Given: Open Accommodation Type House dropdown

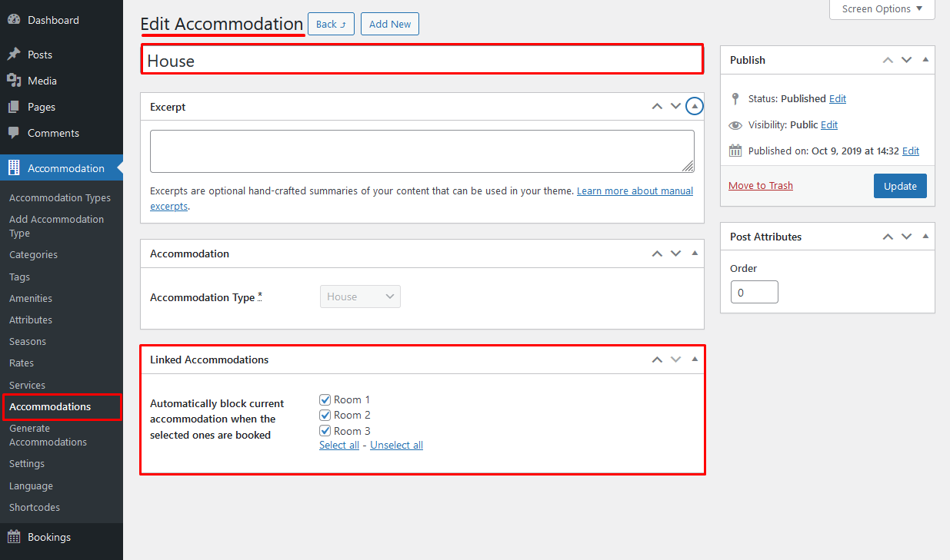Looking at the screenshot, I should [x=360, y=297].
